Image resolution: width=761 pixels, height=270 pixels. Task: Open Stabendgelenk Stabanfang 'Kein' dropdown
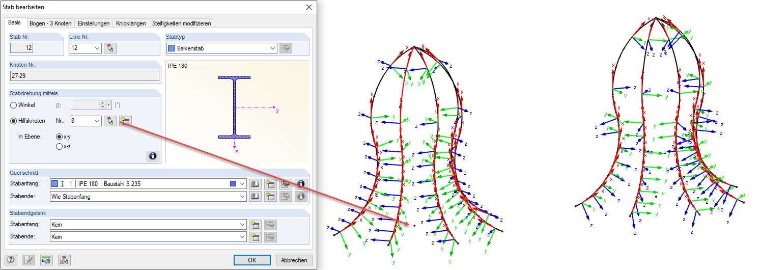(x=242, y=225)
